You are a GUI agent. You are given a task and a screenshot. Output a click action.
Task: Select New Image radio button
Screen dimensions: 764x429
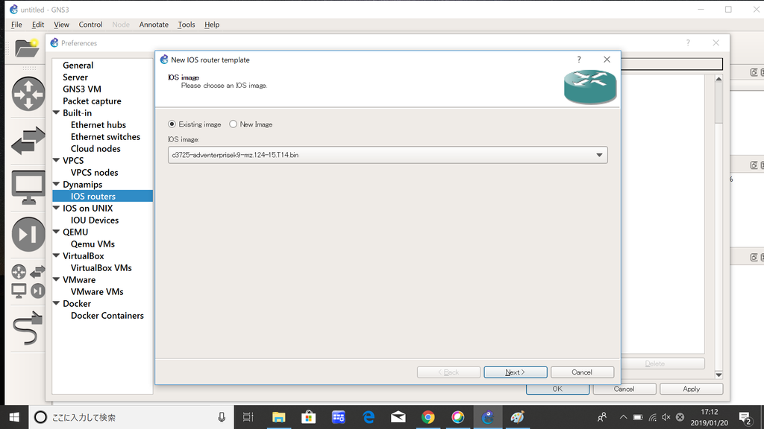click(x=233, y=124)
